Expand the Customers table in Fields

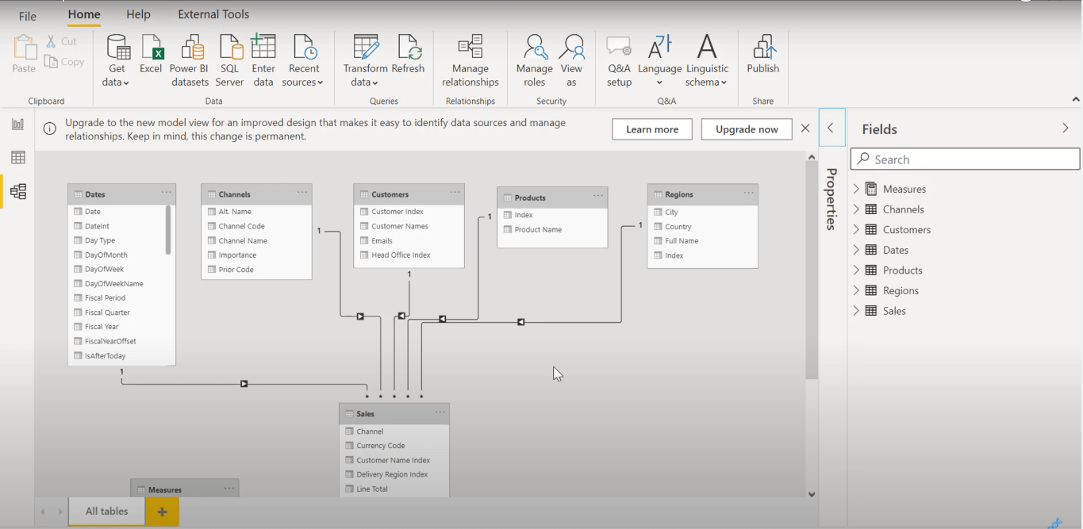(856, 229)
